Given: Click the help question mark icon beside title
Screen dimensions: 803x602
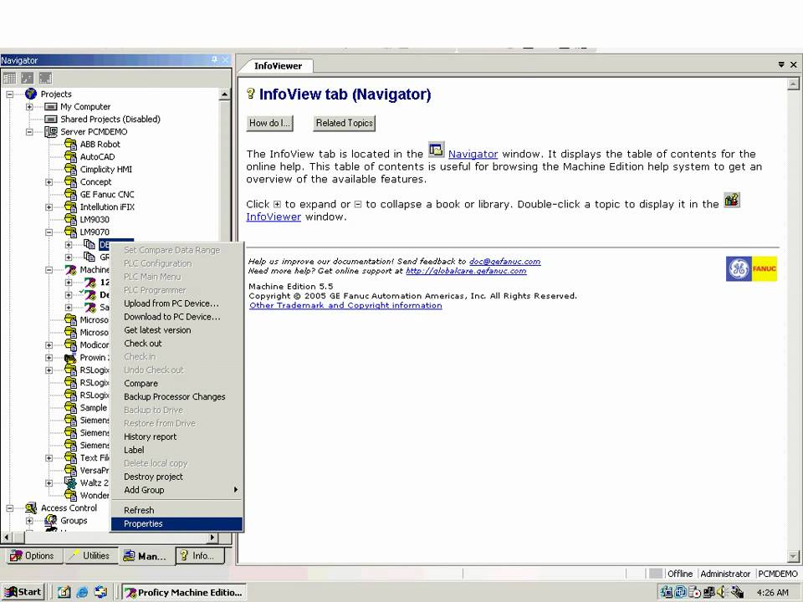Looking at the screenshot, I should click(x=250, y=93).
